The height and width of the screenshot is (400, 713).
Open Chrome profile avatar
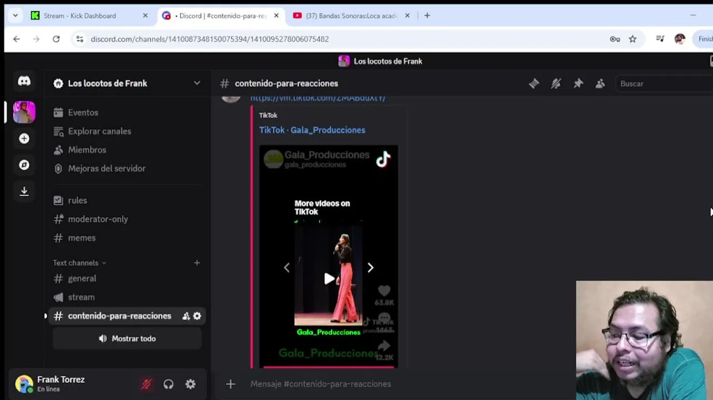[680, 39]
